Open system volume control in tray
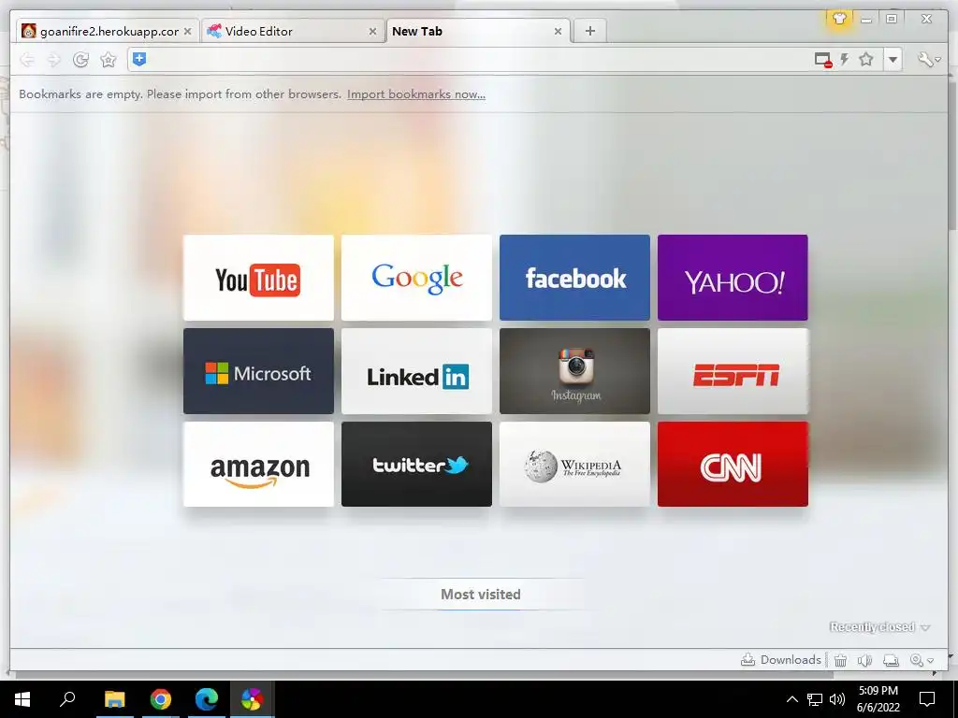 (x=837, y=699)
